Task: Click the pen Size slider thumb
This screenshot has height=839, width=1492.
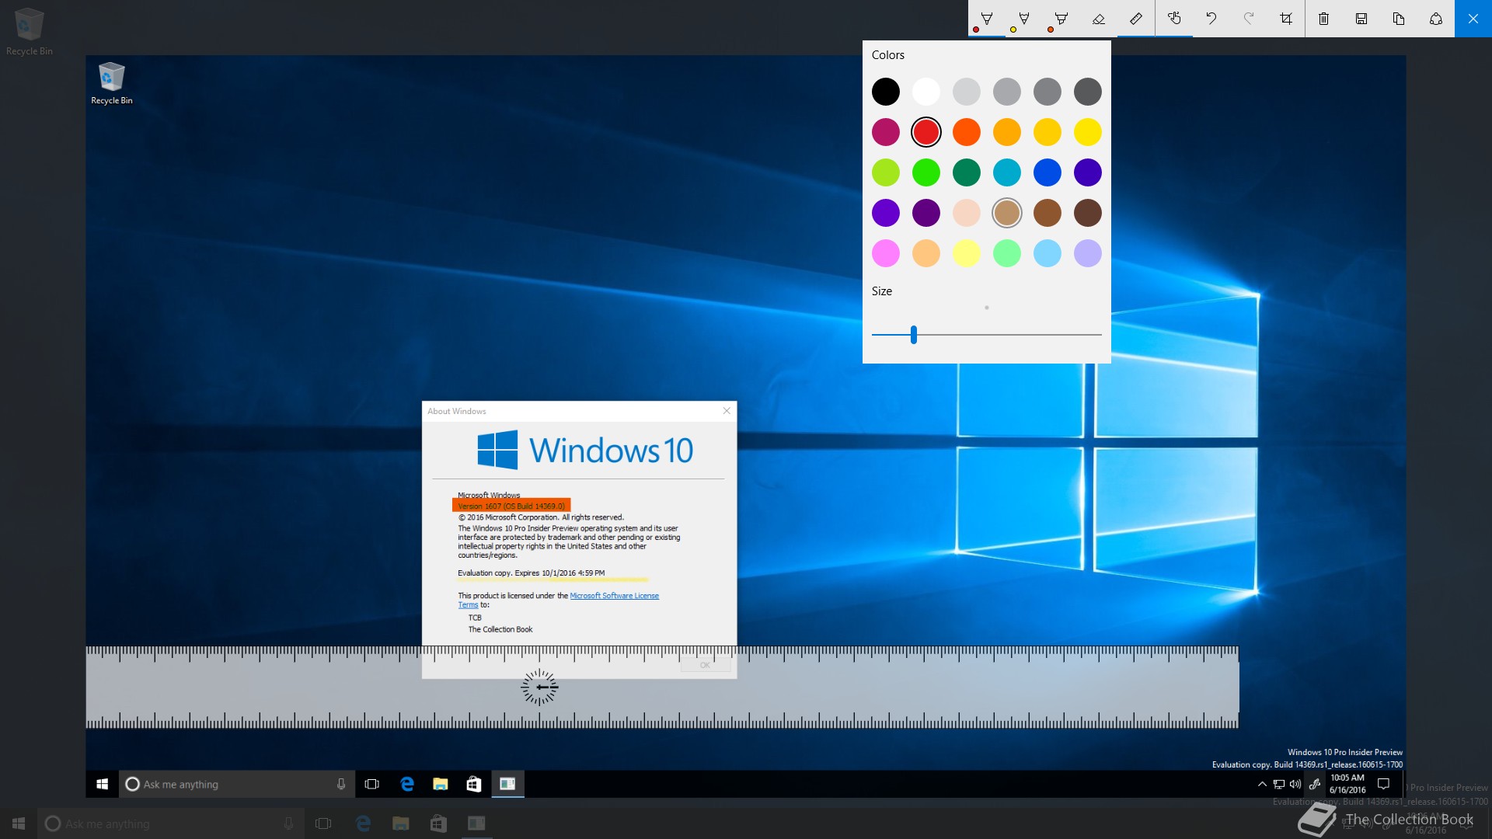Action: (914, 335)
